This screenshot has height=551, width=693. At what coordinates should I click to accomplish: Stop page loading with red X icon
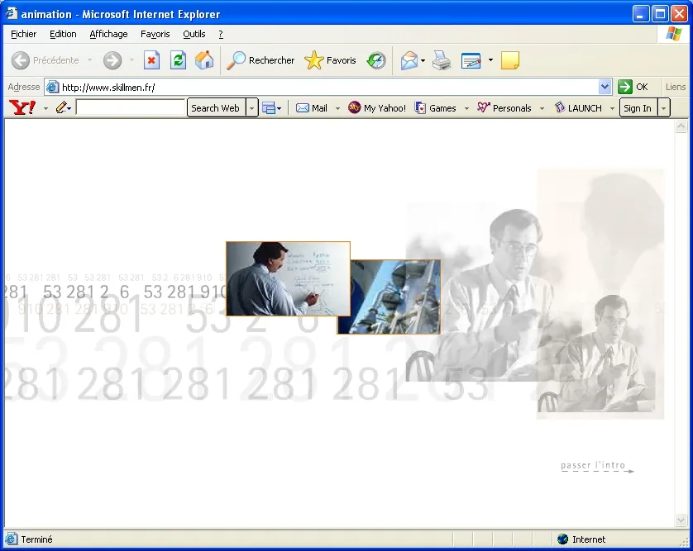(x=151, y=60)
